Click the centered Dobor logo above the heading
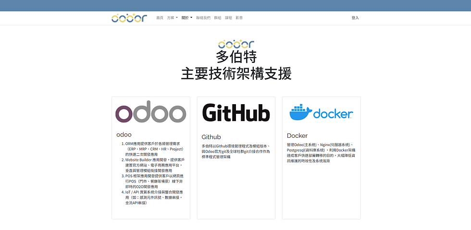471x230 pixels. point(236,44)
